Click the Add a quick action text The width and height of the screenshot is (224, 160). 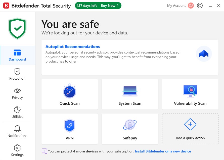(190, 138)
